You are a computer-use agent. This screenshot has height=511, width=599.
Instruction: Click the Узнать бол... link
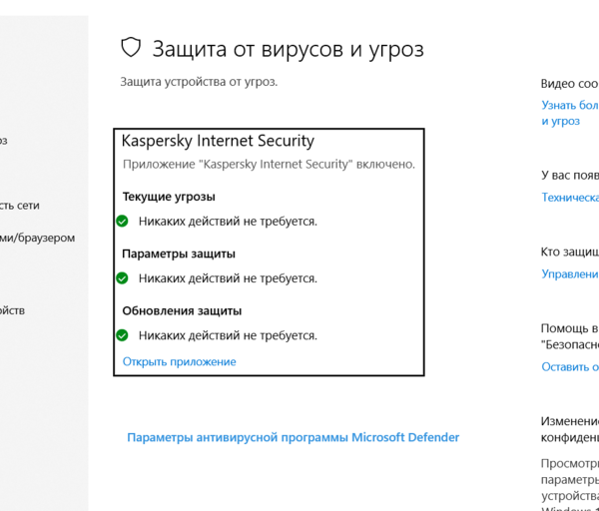570,105
